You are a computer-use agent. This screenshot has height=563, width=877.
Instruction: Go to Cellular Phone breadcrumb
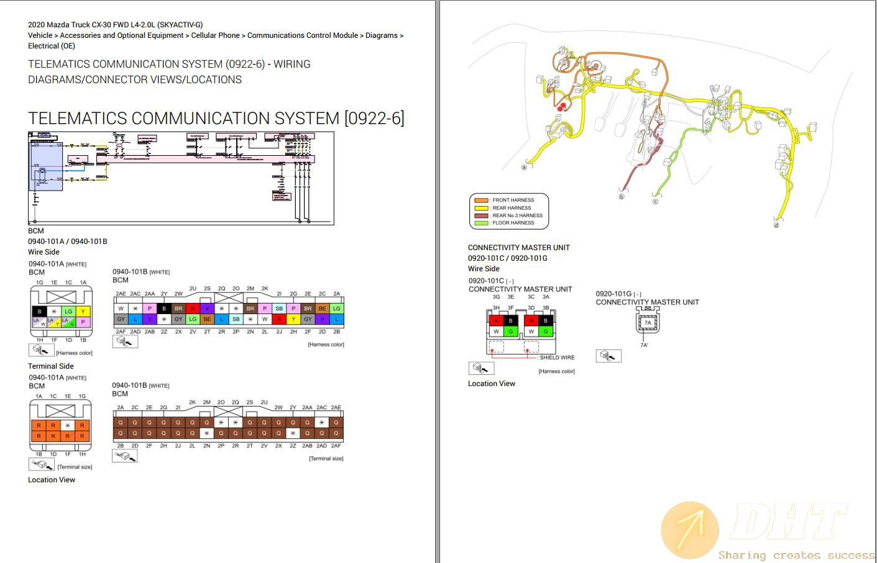point(215,35)
